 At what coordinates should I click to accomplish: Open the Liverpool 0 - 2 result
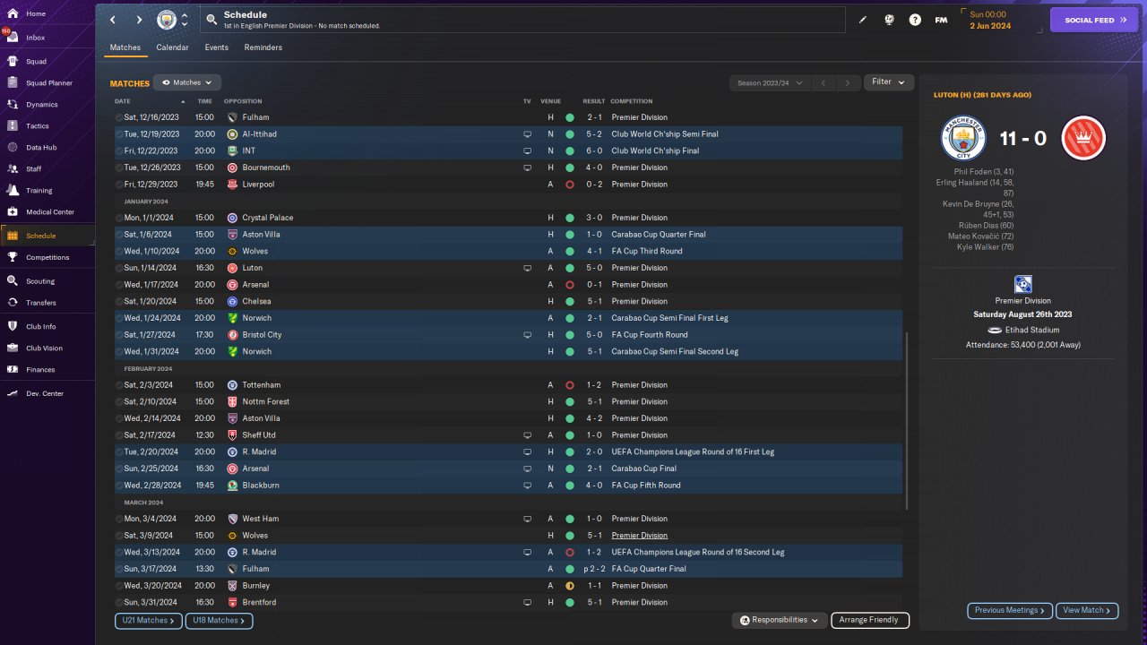[594, 185]
